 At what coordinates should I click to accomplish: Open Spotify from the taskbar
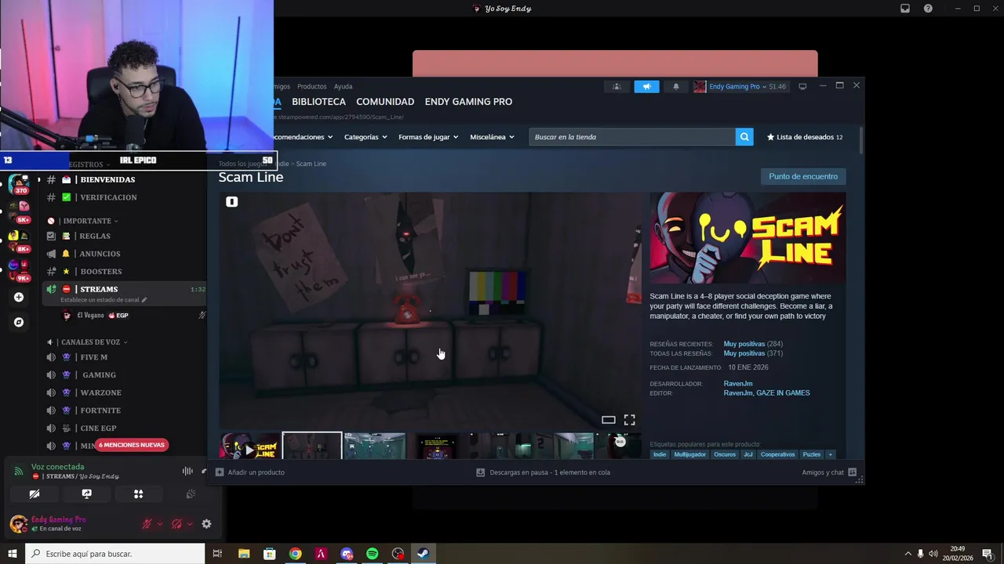(x=372, y=554)
